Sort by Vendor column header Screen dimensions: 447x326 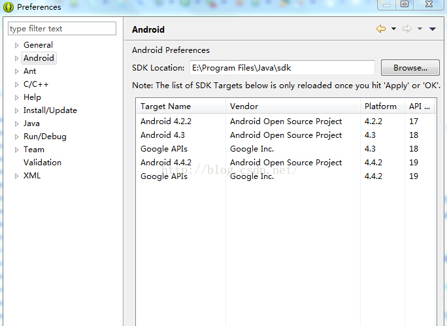point(293,106)
